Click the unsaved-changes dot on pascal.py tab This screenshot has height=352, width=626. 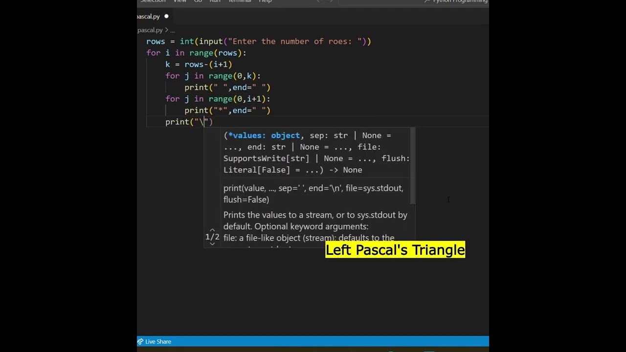166,17
